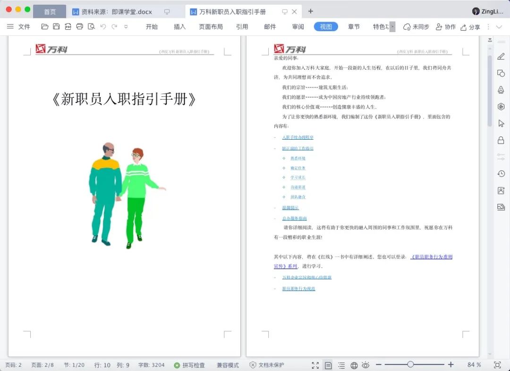This screenshot has height=371, width=510.
Task: Enter full screen view from status bar
Action: click(x=315, y=365)
